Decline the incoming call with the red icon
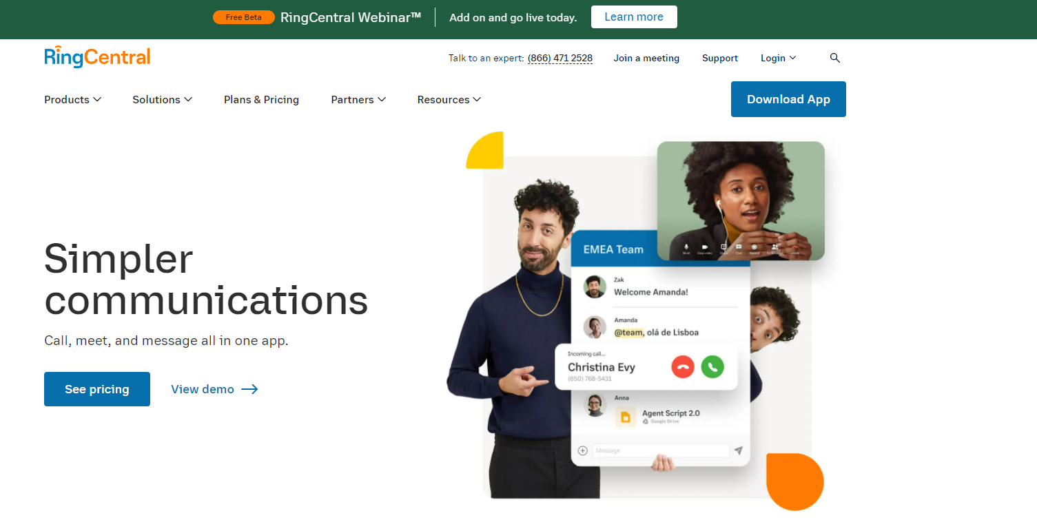1037x531 pixels. (x=682, y=367)
